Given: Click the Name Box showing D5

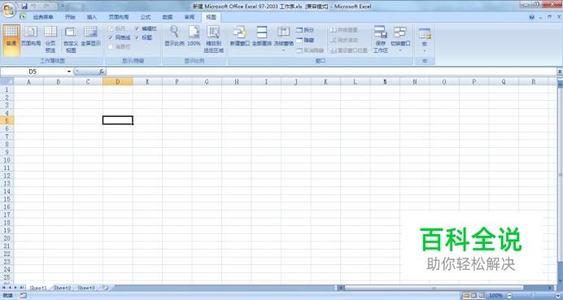Looking at the screenshot, I should pos(33,72).
